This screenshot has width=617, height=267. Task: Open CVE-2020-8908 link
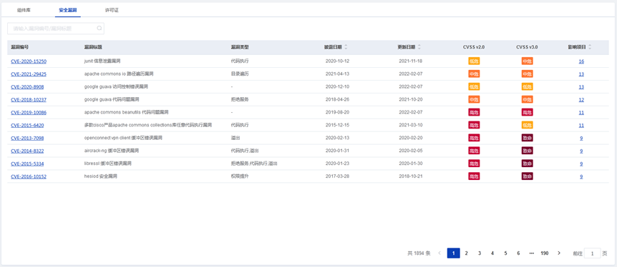tap(27, 87)
